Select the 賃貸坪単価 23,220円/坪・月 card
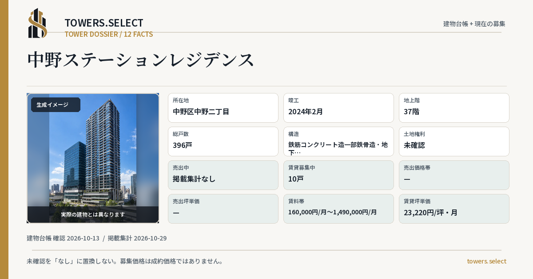This screenshot has width=533, height=279. click(x=454, y=209)
